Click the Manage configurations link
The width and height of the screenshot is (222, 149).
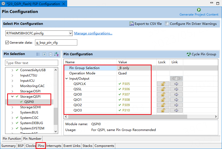click(93, 33)
